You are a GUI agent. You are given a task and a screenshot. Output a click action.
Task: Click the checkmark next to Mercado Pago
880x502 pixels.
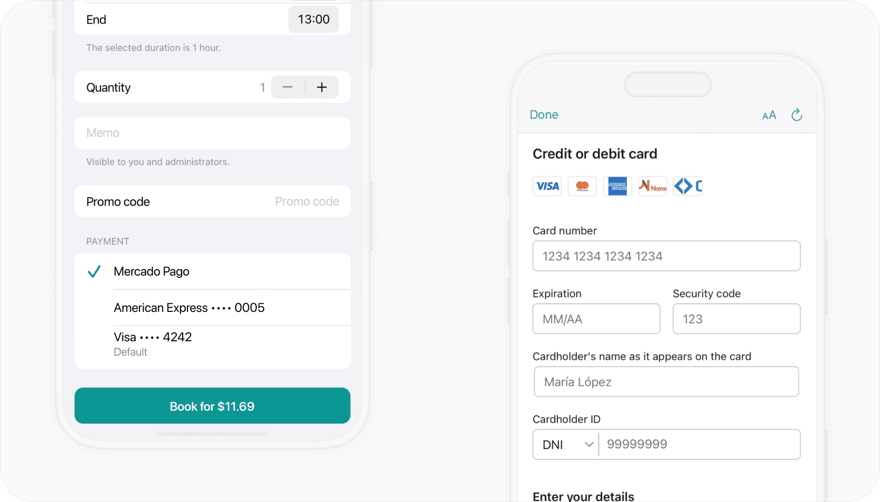point(94,271)
